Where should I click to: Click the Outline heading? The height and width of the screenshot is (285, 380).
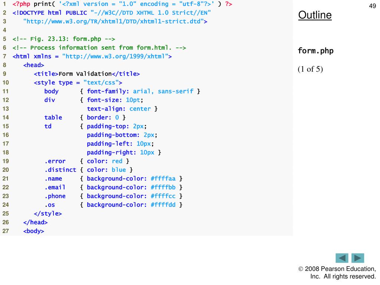[x=315, y=15]
